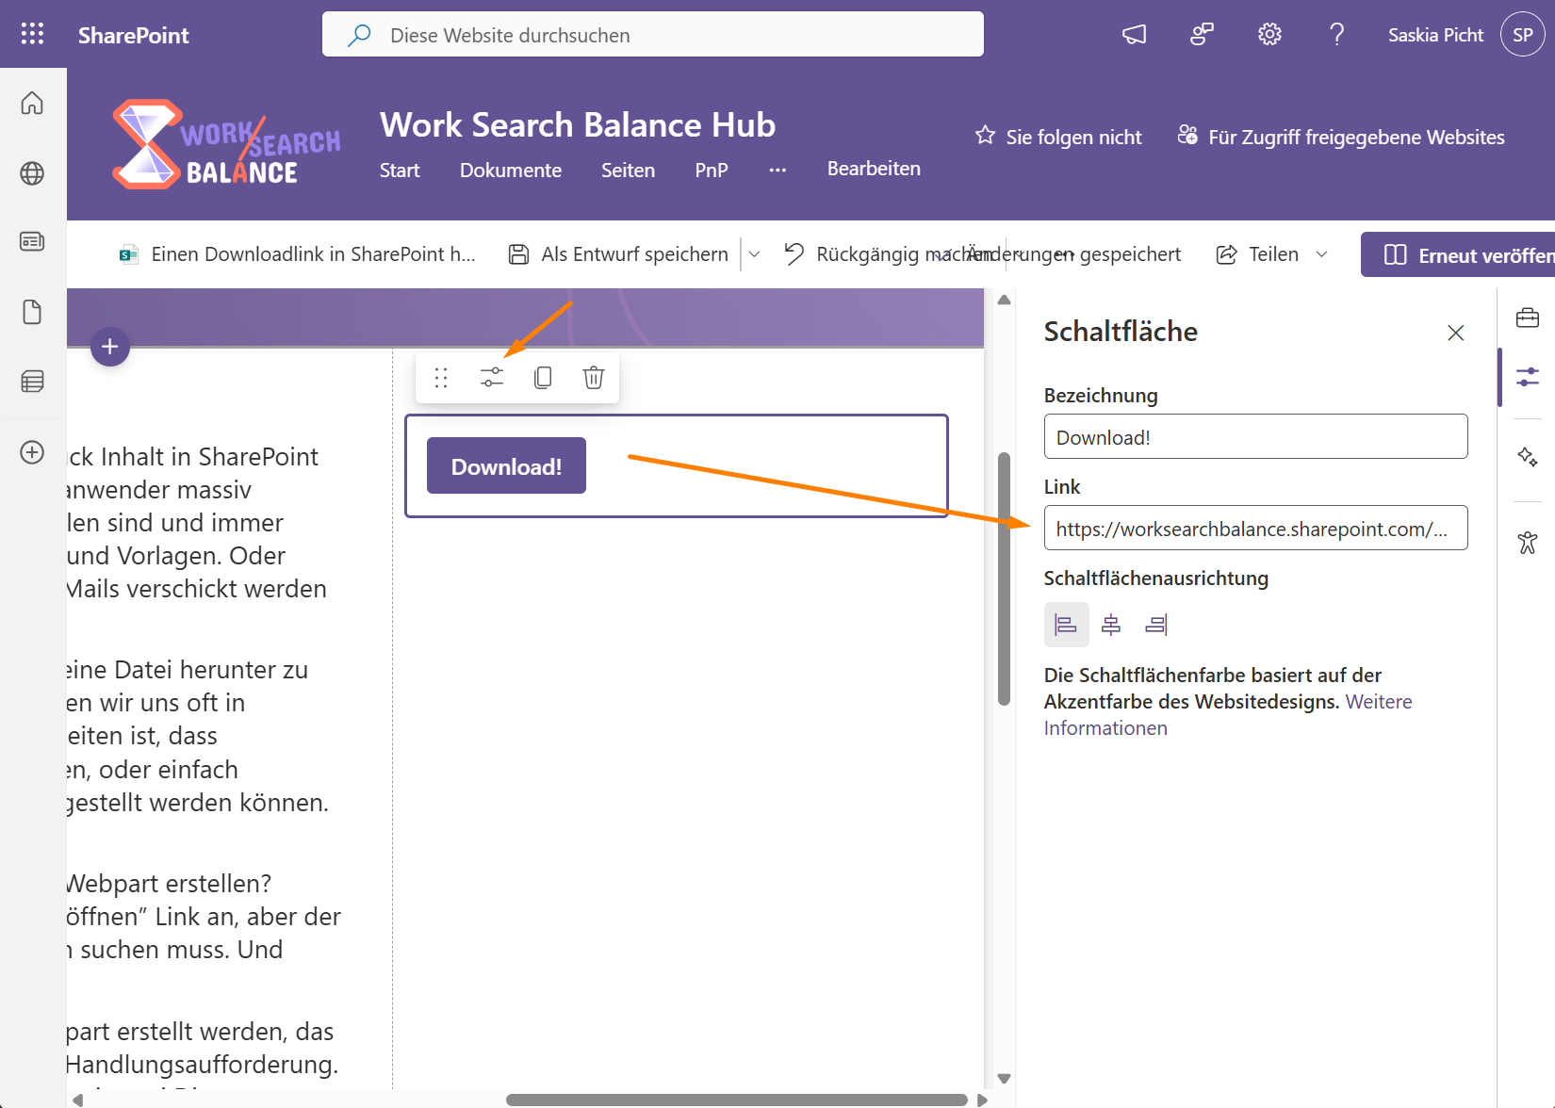Add a new section with plus button
This screenshot has width=1555, height=1108.
pos(110,347)
